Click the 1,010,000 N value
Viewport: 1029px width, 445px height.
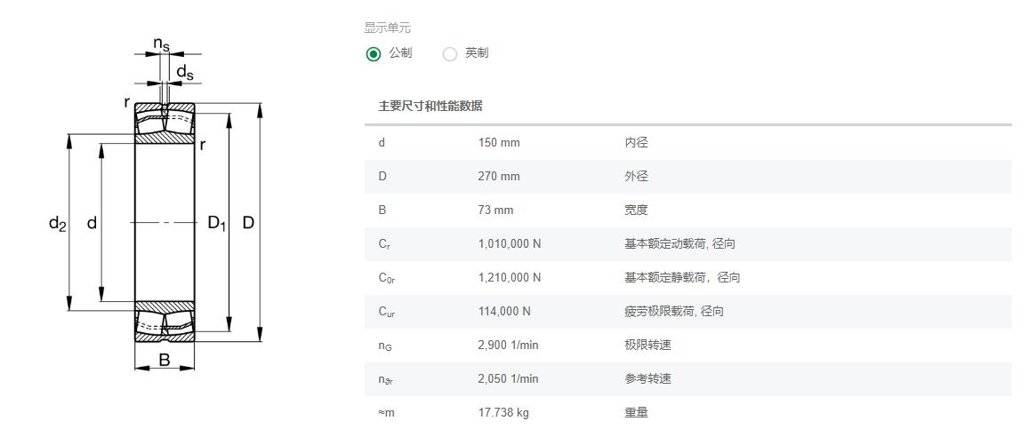[x=510, y=243]
